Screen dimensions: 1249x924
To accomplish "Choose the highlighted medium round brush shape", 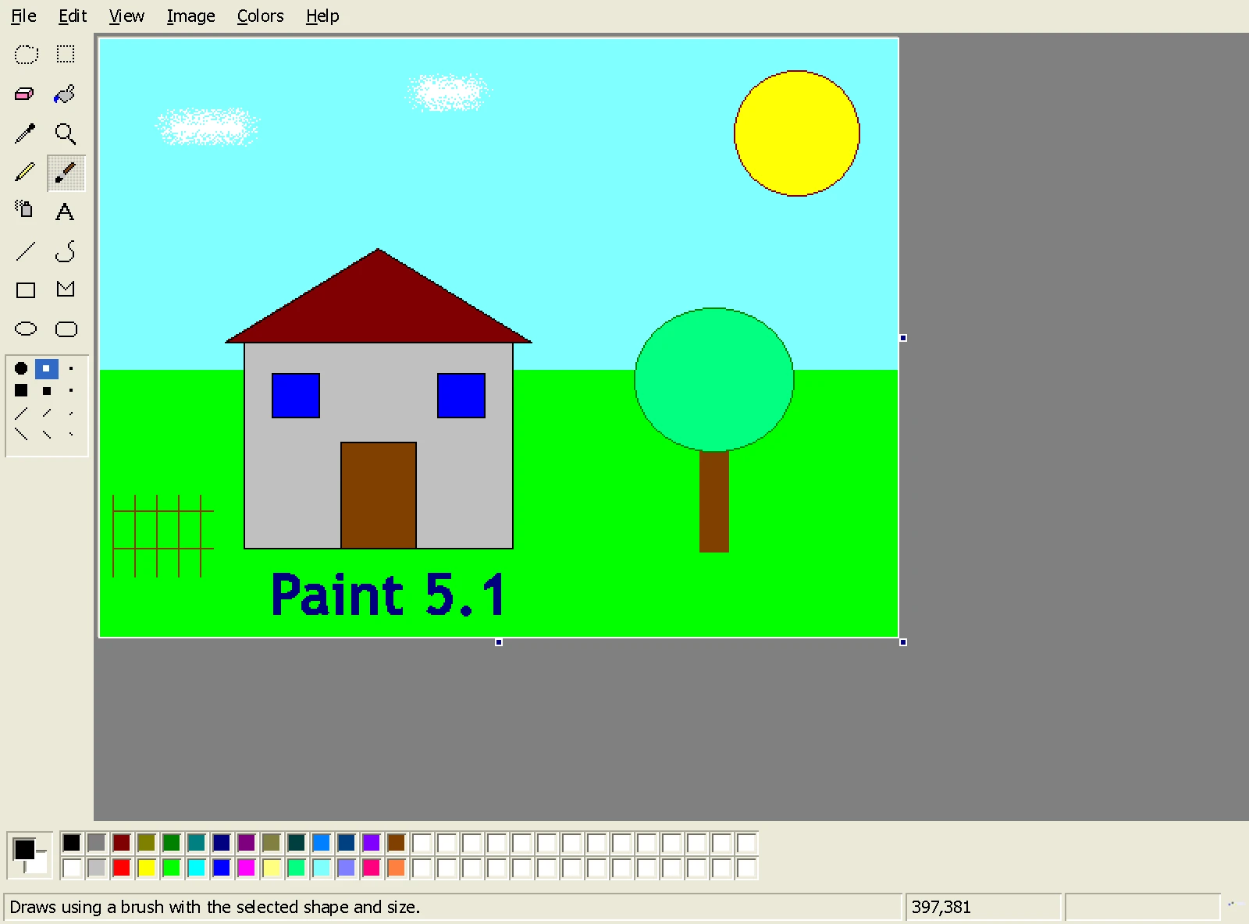I will (46, 368).
